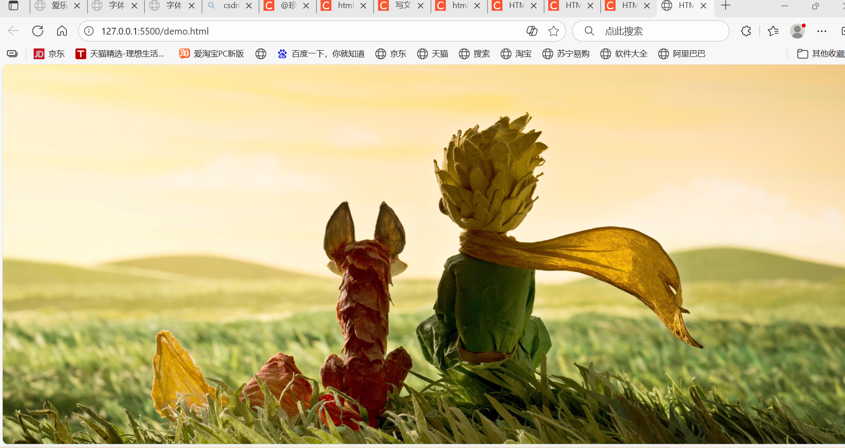The image size is (845, 448).
Task: Close the active HTM tab
Action: [x=704, y=6]
